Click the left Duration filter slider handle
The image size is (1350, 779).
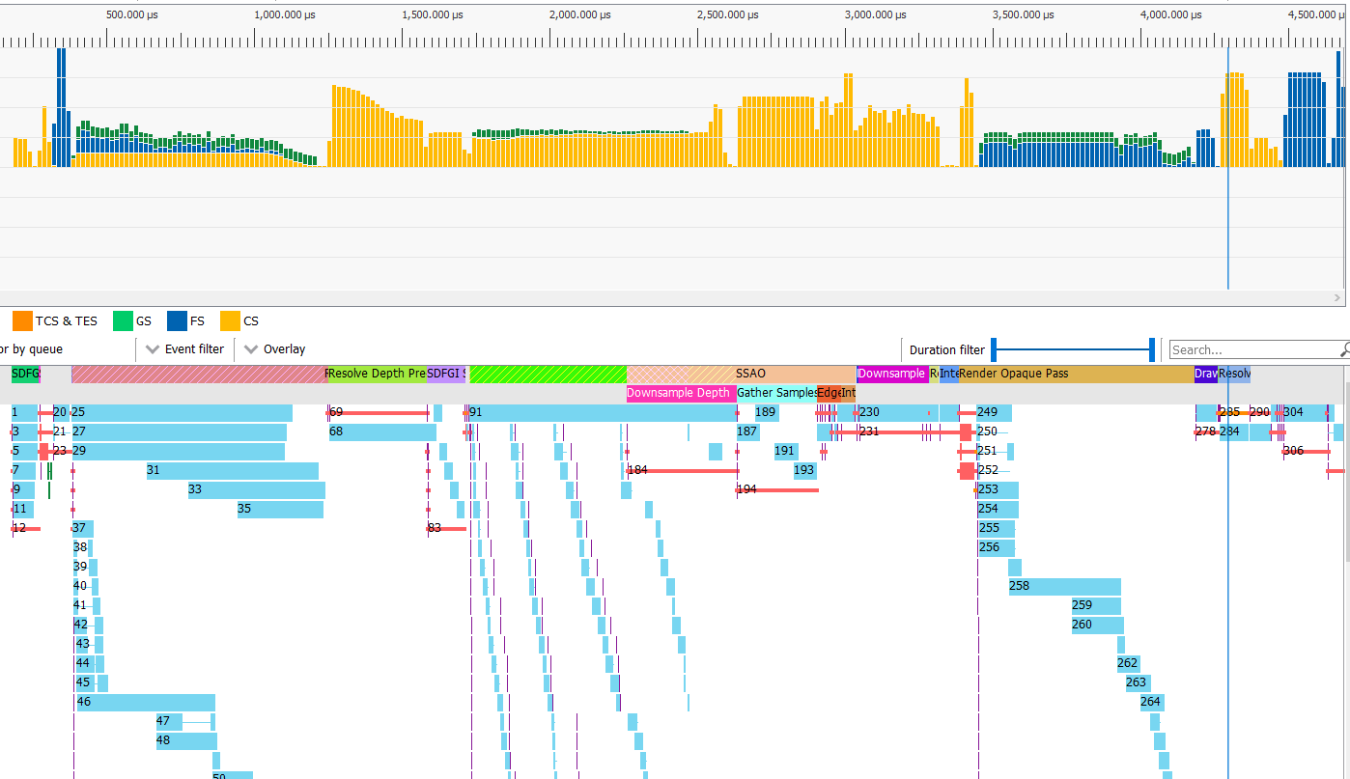pyautogui.click(x=994, y=349)
